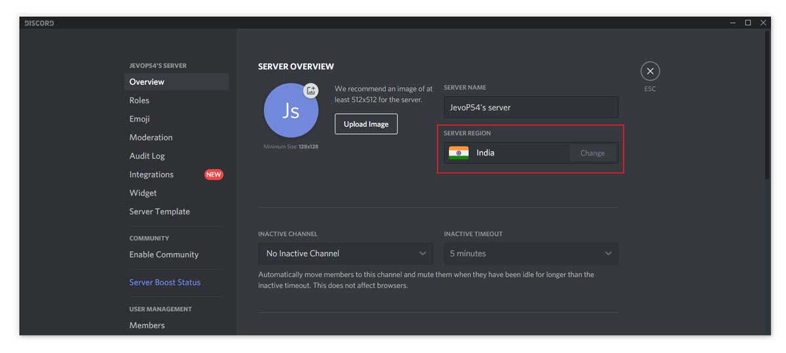Image resolution: width=786 pixels, height=353 pixels.
Task: Open Integrations settings
Action: point(151,175)
